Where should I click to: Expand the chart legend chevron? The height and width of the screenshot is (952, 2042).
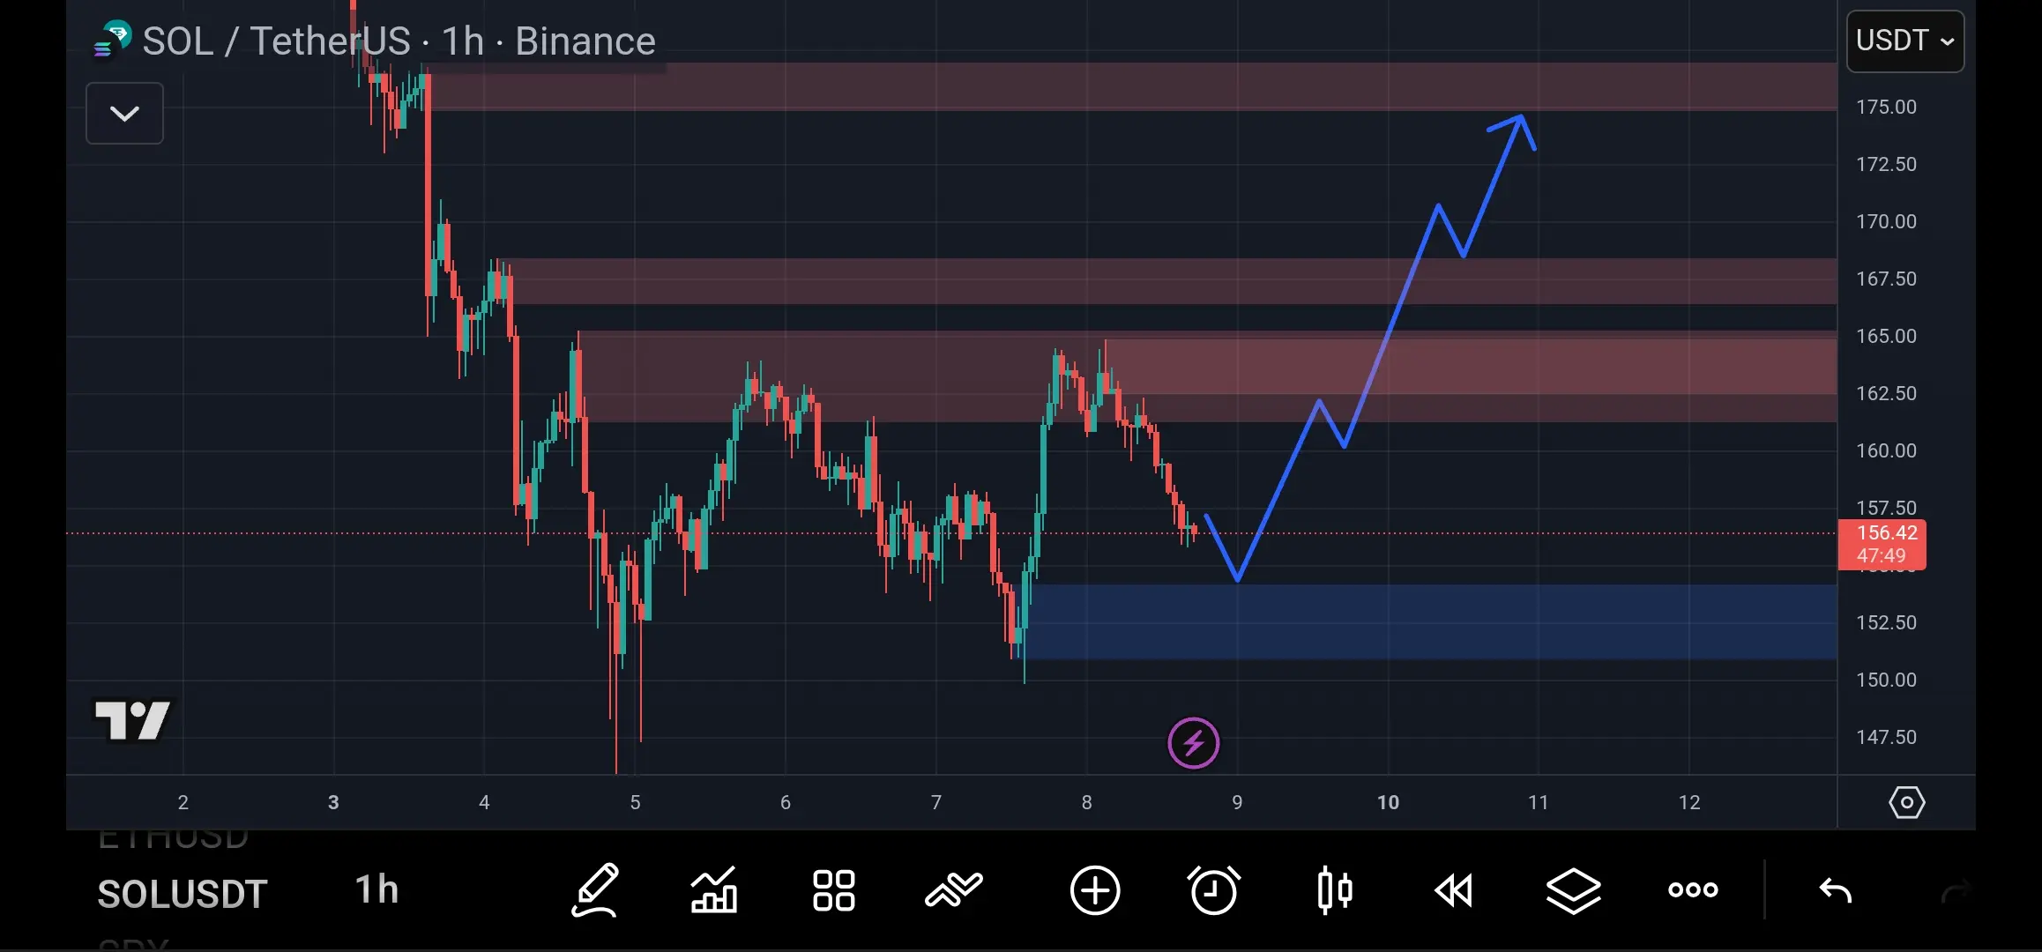[x=124, y=113]
